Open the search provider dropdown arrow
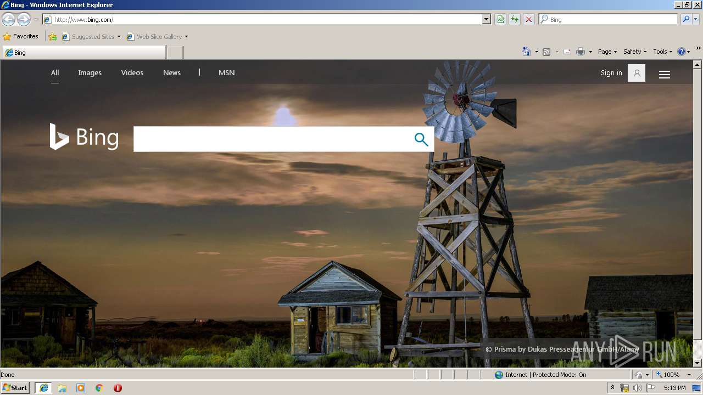Viewport: 703px width, 395px height. (x=696, y=20)
